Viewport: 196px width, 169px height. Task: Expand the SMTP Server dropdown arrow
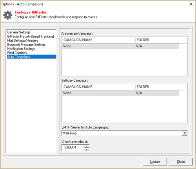coord(185,133)
